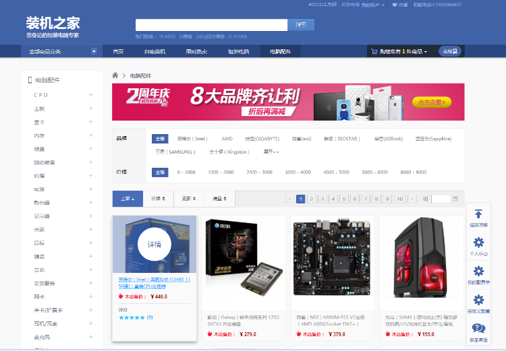Filter brand by AMD
506x351 pixels.
coord(227,139)
